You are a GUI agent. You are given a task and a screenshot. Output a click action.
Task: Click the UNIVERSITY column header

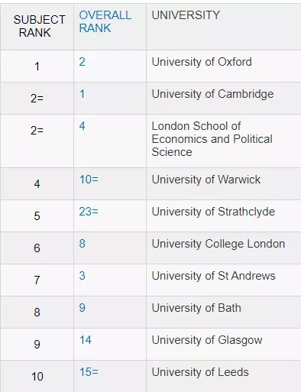pos(186,15)
